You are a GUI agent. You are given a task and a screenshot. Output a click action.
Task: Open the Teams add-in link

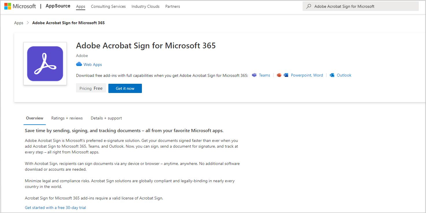click(264, 75)
